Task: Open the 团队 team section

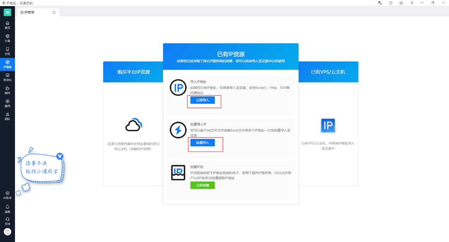Action: pos(7,116)
